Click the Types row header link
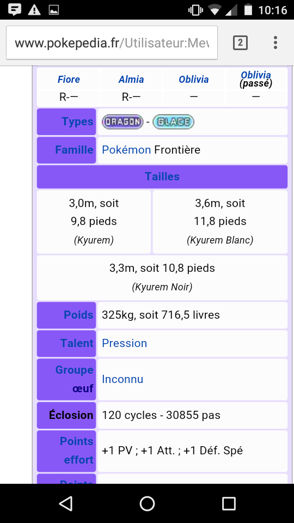Screen dimensions: 294x523 point(77,121)
